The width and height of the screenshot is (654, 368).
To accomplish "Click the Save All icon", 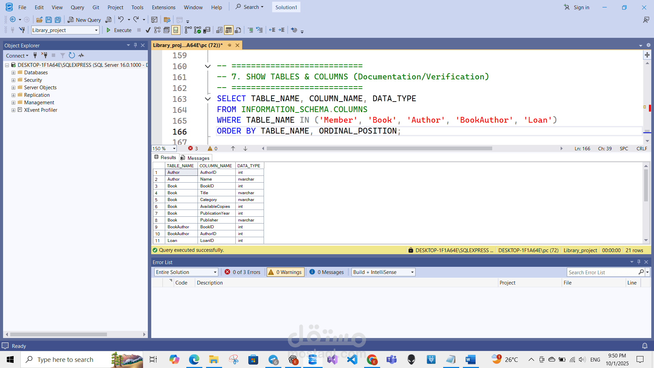I will pyautogui.click(x=58, y=20).
